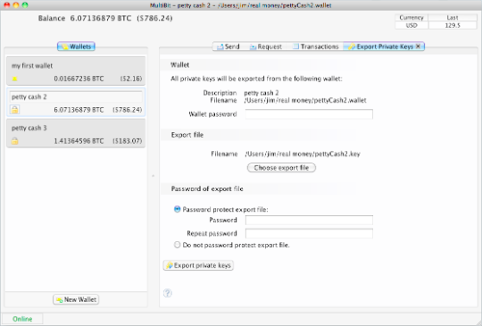Click the wallet filename pettyCash2.wallet text
This screenshot has width=482, height=326.
click(305, 100)
